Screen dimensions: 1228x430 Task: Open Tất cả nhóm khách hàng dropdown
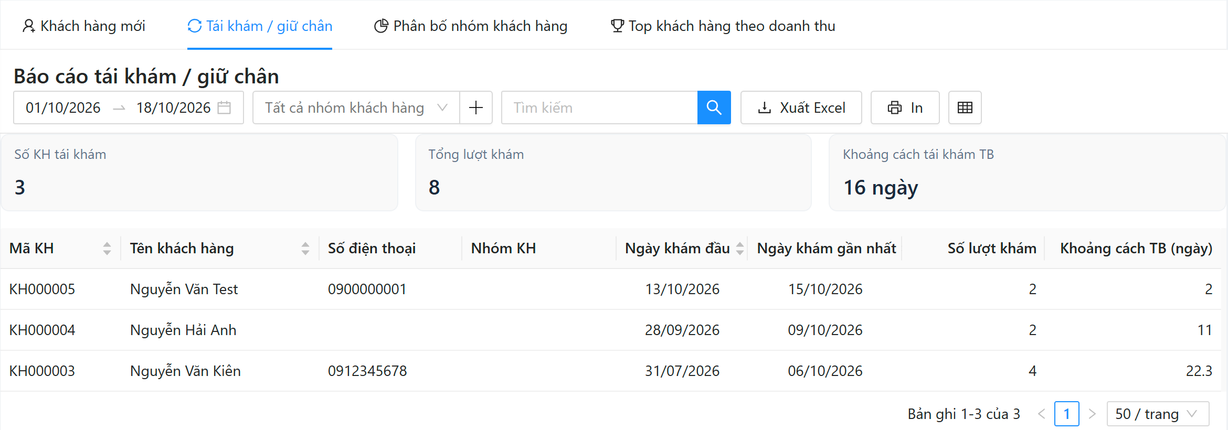pyautogui.click(x=356, y=107)
